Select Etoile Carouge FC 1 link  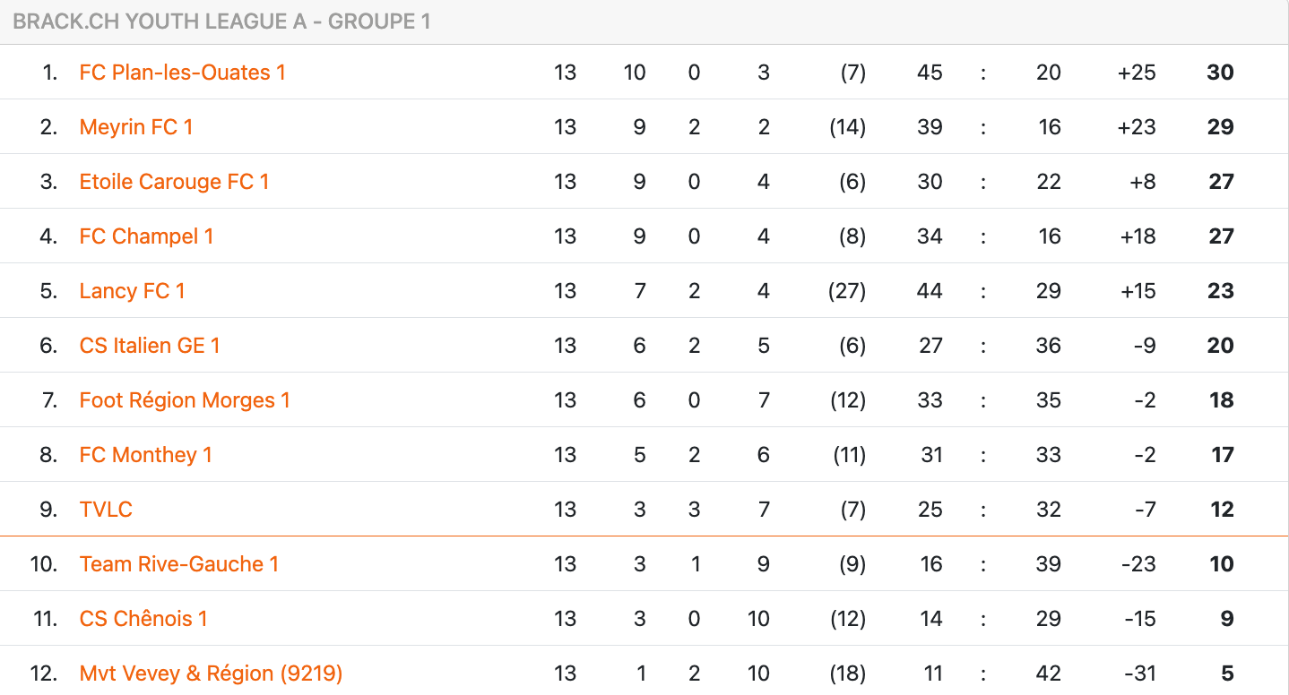pos(175,182)
